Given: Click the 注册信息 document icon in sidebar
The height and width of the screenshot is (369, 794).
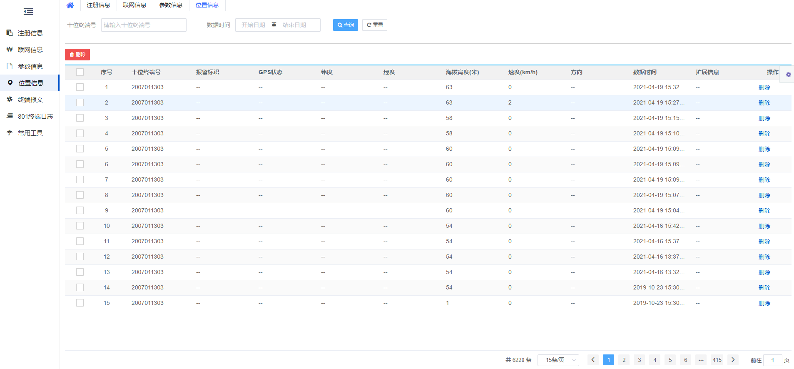Looking at the screenshot, I should 10,32.
